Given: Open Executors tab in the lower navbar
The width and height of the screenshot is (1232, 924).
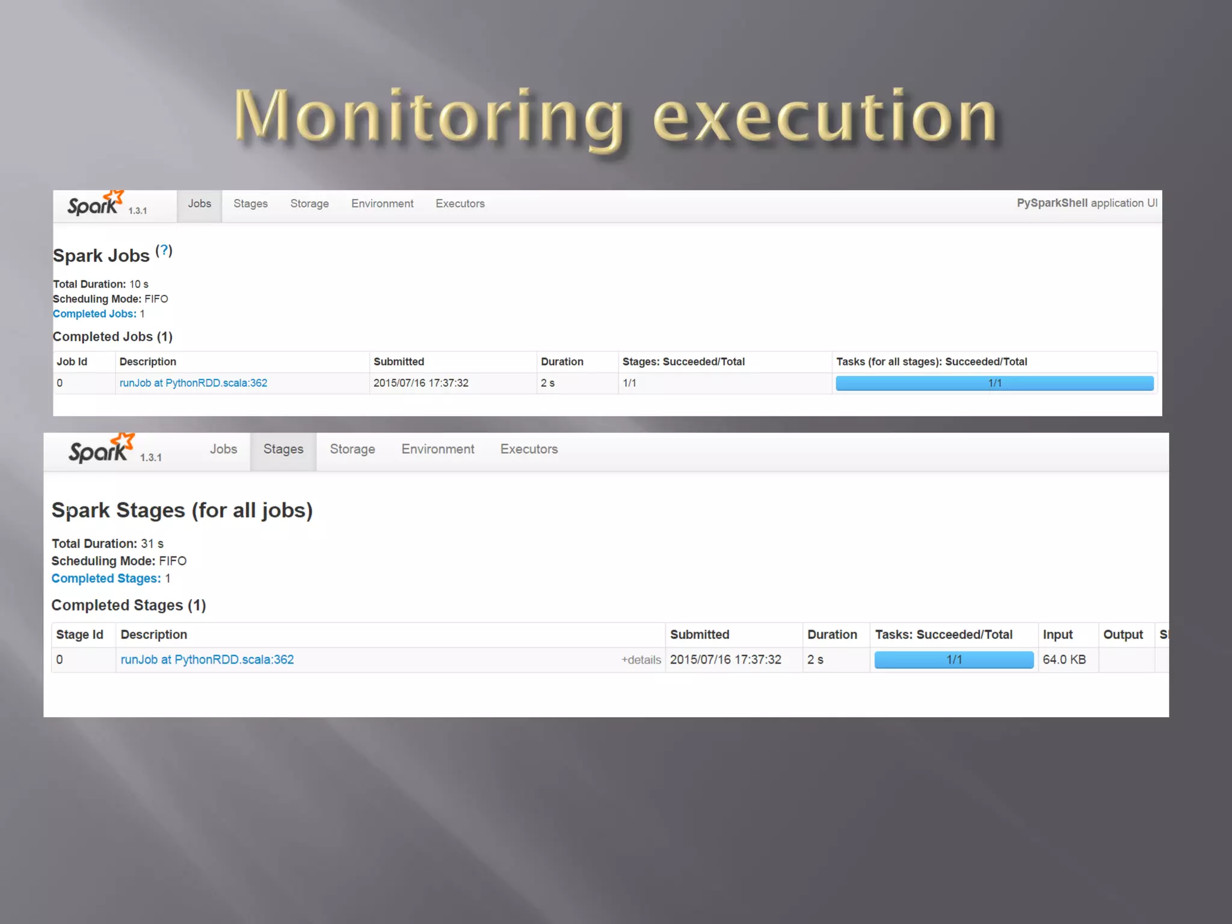Looking at the screenshot, I should pos(529,449).
